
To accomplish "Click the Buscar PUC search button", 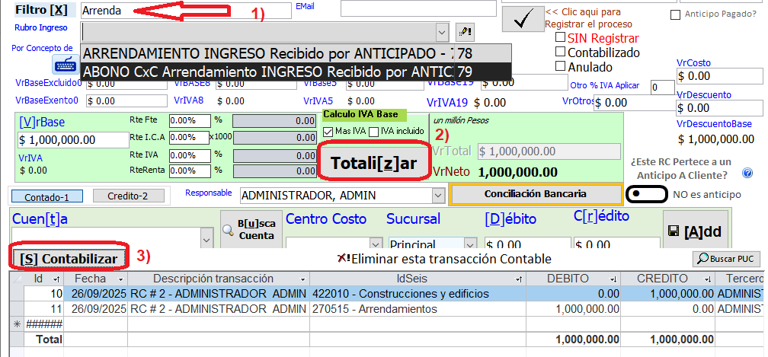I will (725, 259).
